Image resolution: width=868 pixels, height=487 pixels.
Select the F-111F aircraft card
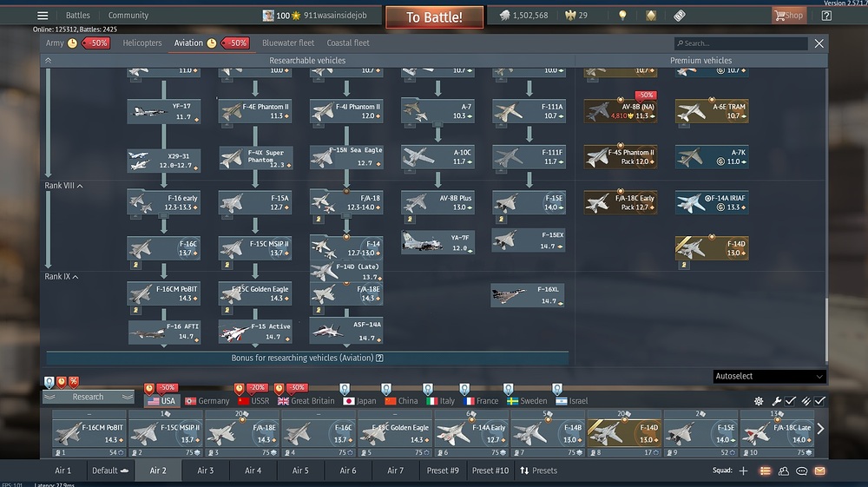[x=529, y=156]
